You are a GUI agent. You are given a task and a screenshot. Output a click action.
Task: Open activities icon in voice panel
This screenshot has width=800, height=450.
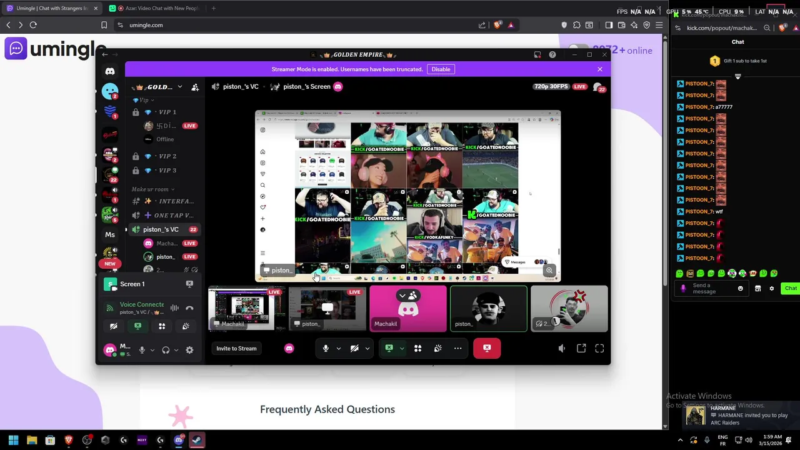[162, 326]
